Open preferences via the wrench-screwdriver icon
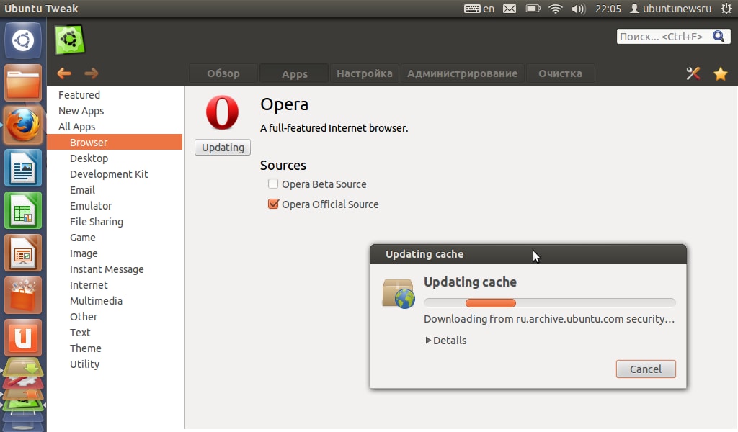 click(693, 73)
